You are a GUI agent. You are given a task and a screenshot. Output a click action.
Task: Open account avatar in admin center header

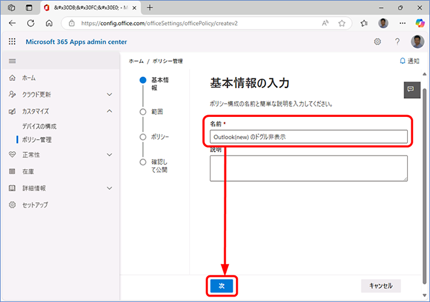417,42
